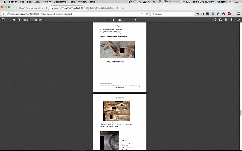The height and width of the screenshot is (151, 242).
Task: Open the Bookmarks menu
Action: (x=60, y=2)
